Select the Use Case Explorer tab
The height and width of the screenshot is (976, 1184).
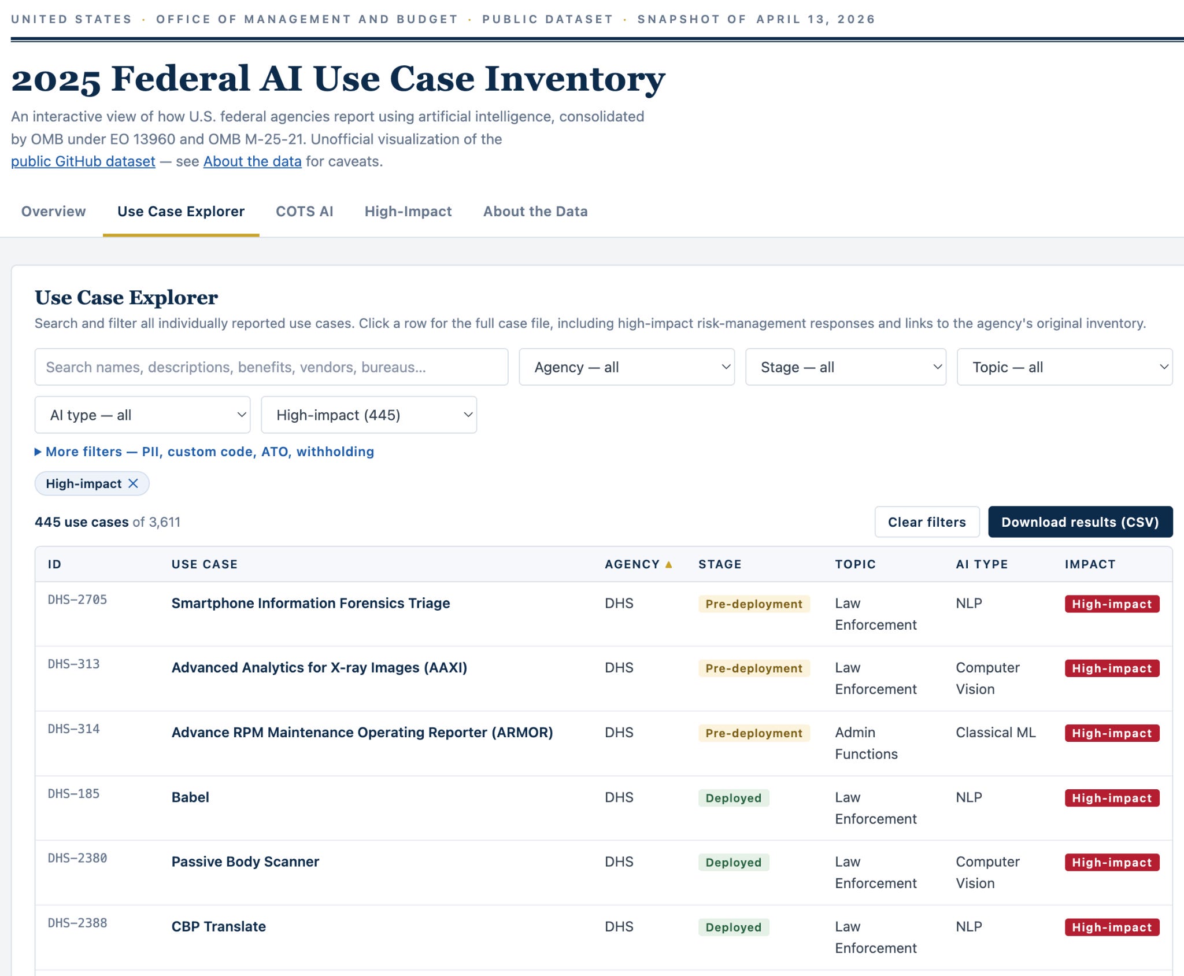[x=181, y=212]
